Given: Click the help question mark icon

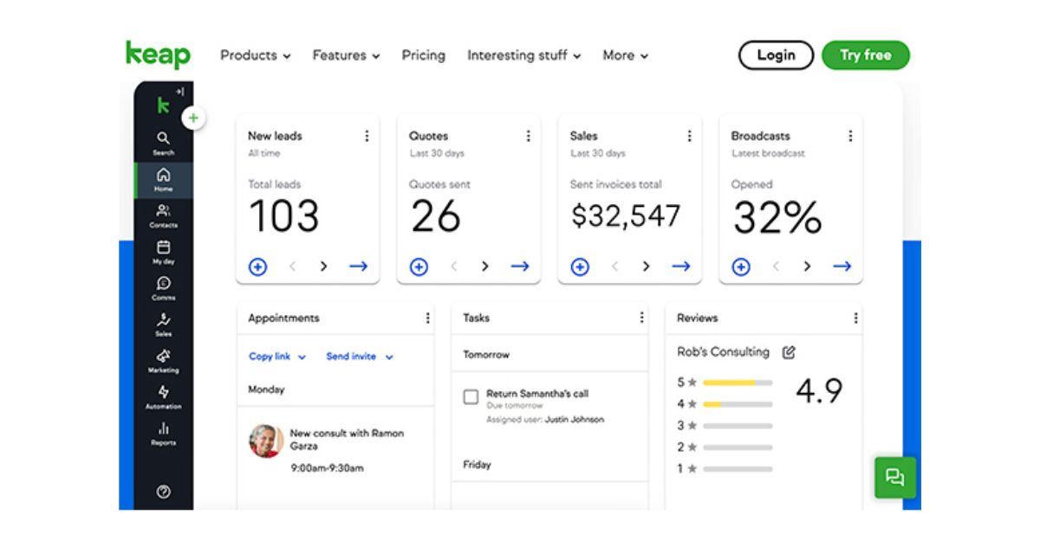Looking at the screenshot, I should coord(163,492).
